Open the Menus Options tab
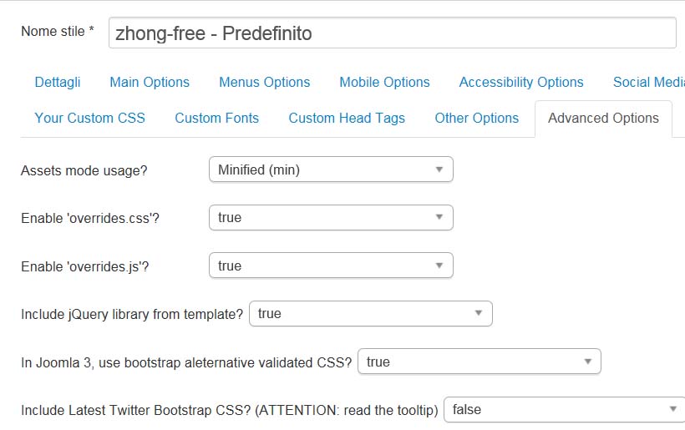 264,82
